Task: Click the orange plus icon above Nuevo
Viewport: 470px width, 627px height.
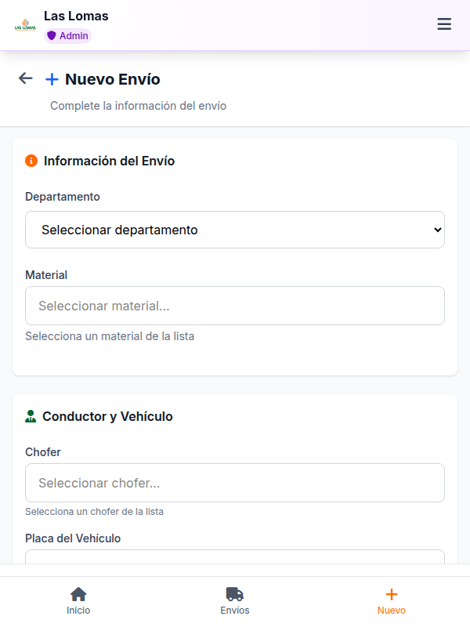Action: click(391, 593)
